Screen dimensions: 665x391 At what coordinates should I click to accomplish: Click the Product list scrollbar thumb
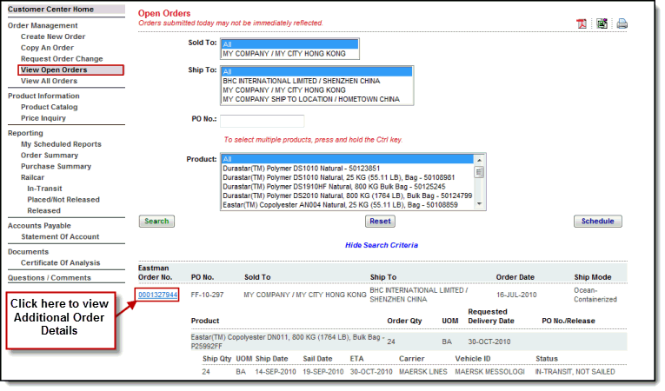coord(479,172)
